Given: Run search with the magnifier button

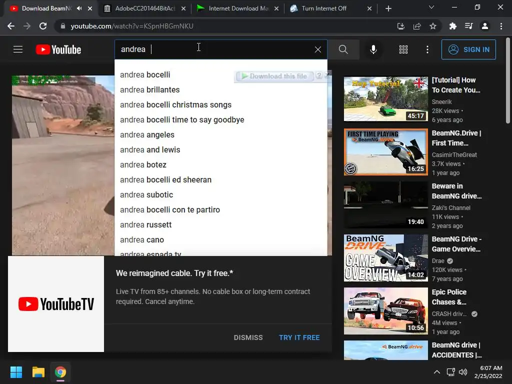Looking at the screenshot, I should pyautogui.click(x=343, y=49).
